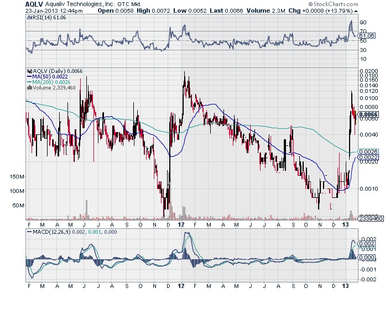The height and width of the screenshot is (330, 385).
Task: Click the volume bars icon in legend
Action: coord(29,87)
